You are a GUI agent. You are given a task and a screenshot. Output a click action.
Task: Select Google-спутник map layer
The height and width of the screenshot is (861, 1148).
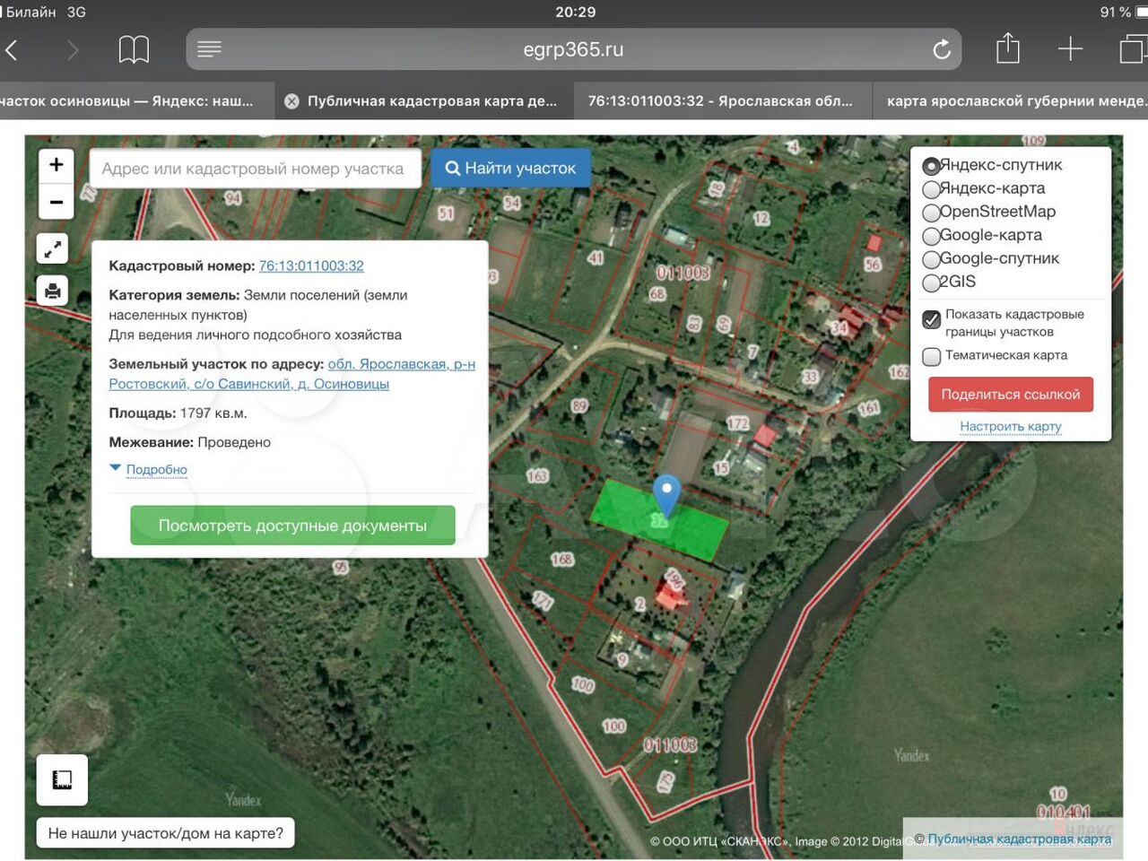931,259
